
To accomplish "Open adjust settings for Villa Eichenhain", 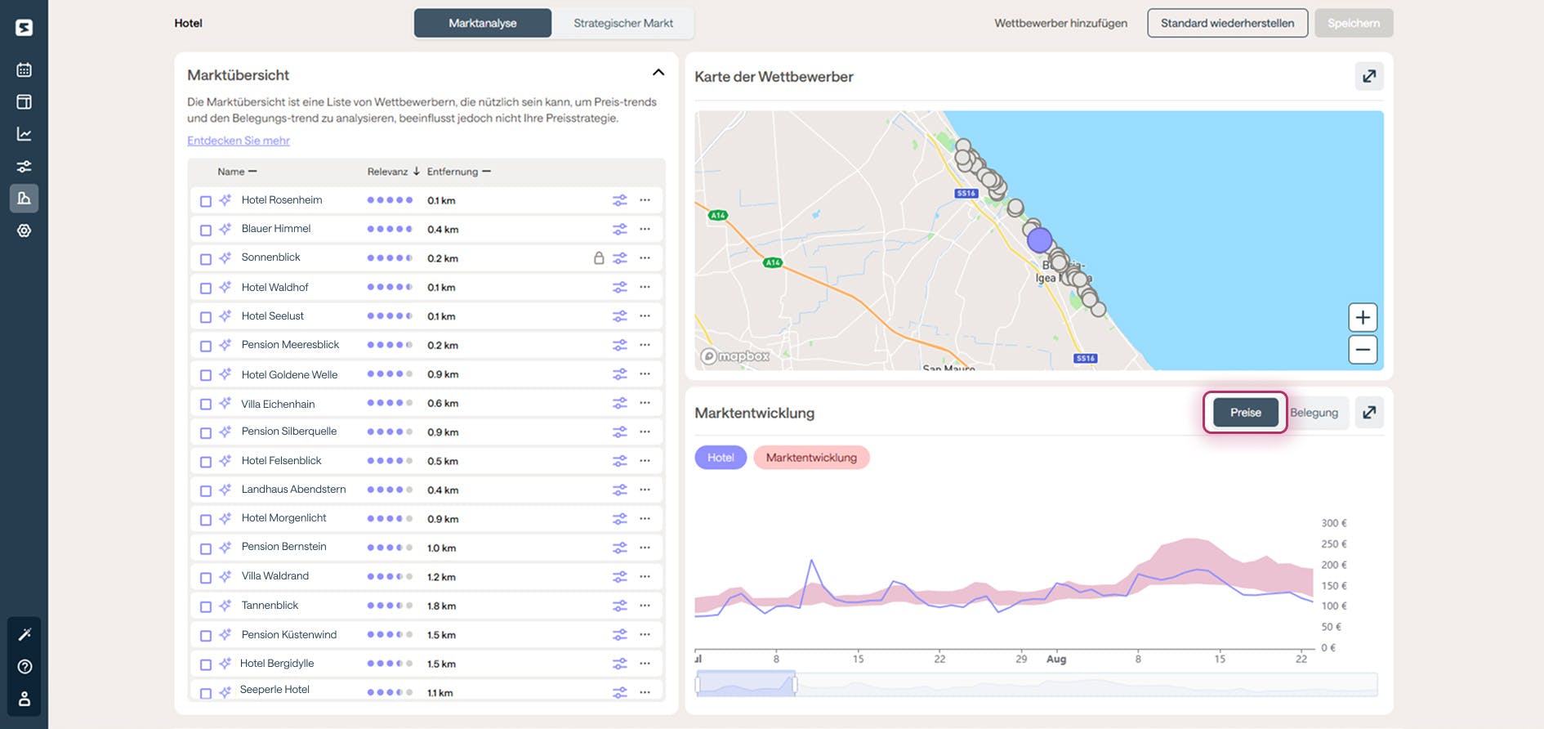I will [620, 403].
